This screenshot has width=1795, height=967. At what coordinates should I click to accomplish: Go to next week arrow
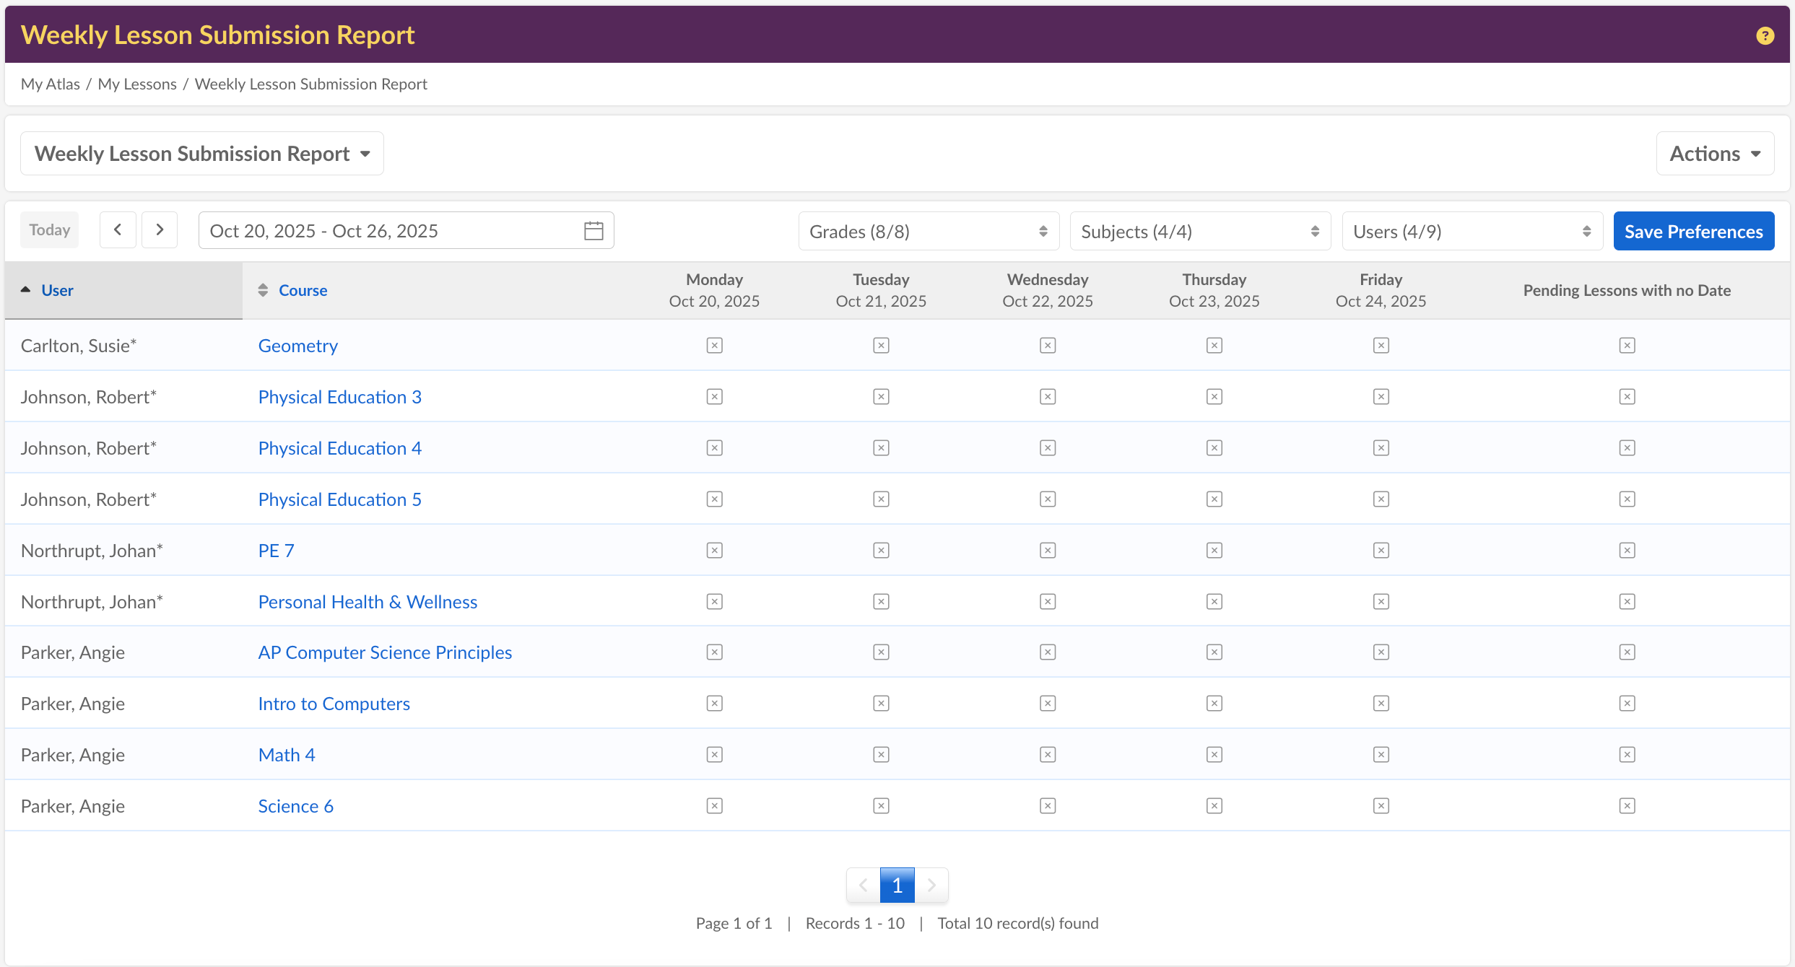[x=160, y=230]
